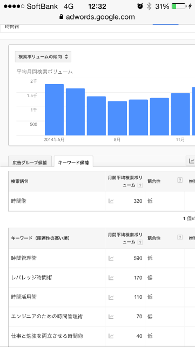Click the 110 search volume value
Viewport: 195px width, 347px height.
click(138, 297)
